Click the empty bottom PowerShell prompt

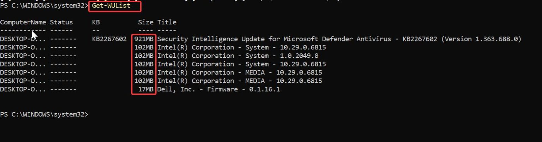tap(44, 114)
